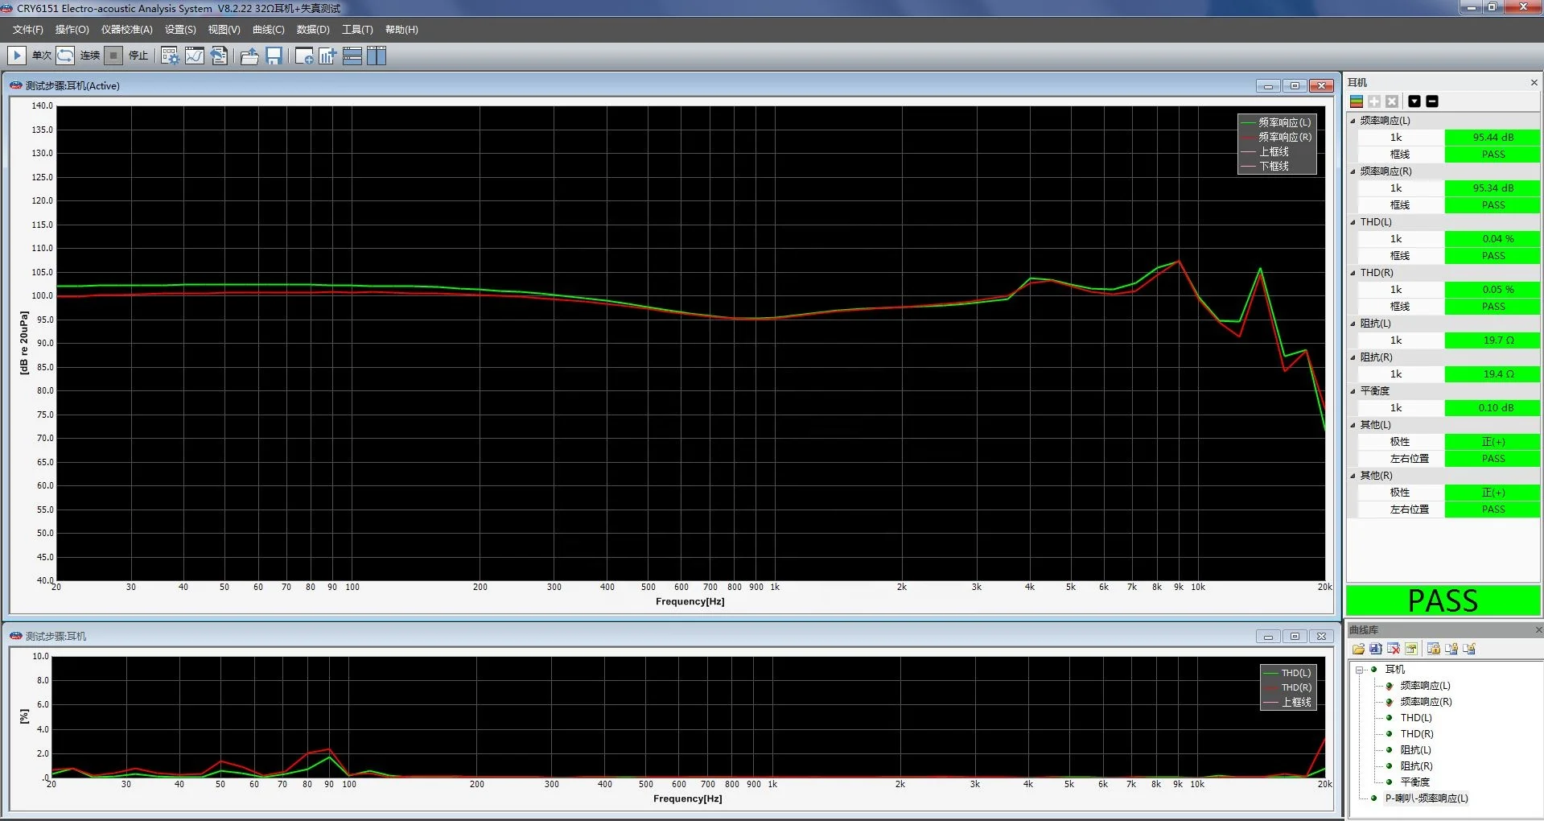
Task: Click the 19.7 Ω impedance value cell
Action: pyautogui.click(x=1493, y=340)
